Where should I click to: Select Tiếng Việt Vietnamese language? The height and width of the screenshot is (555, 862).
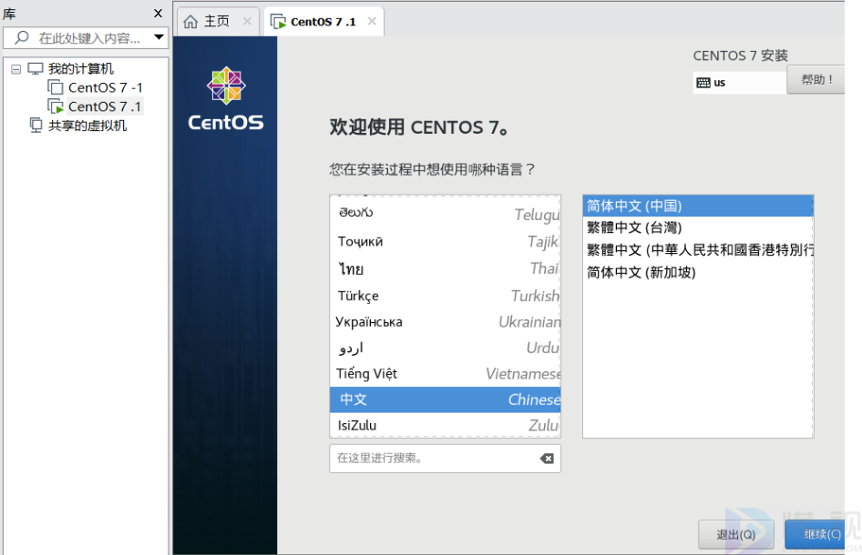click(445, 374)
